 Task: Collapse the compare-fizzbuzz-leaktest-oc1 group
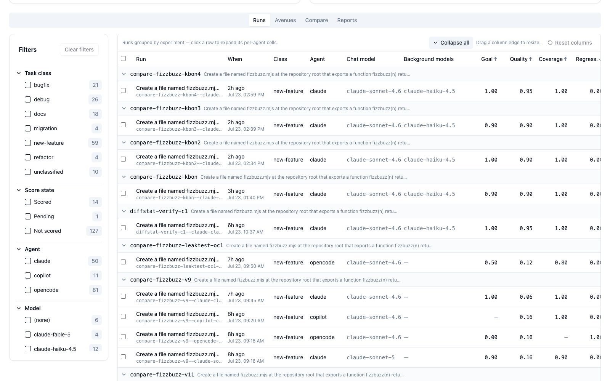(x=124, y=245)
